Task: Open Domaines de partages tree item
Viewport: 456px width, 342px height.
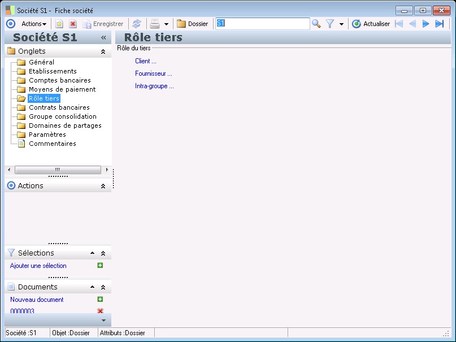Action: (x=65, y=125)
